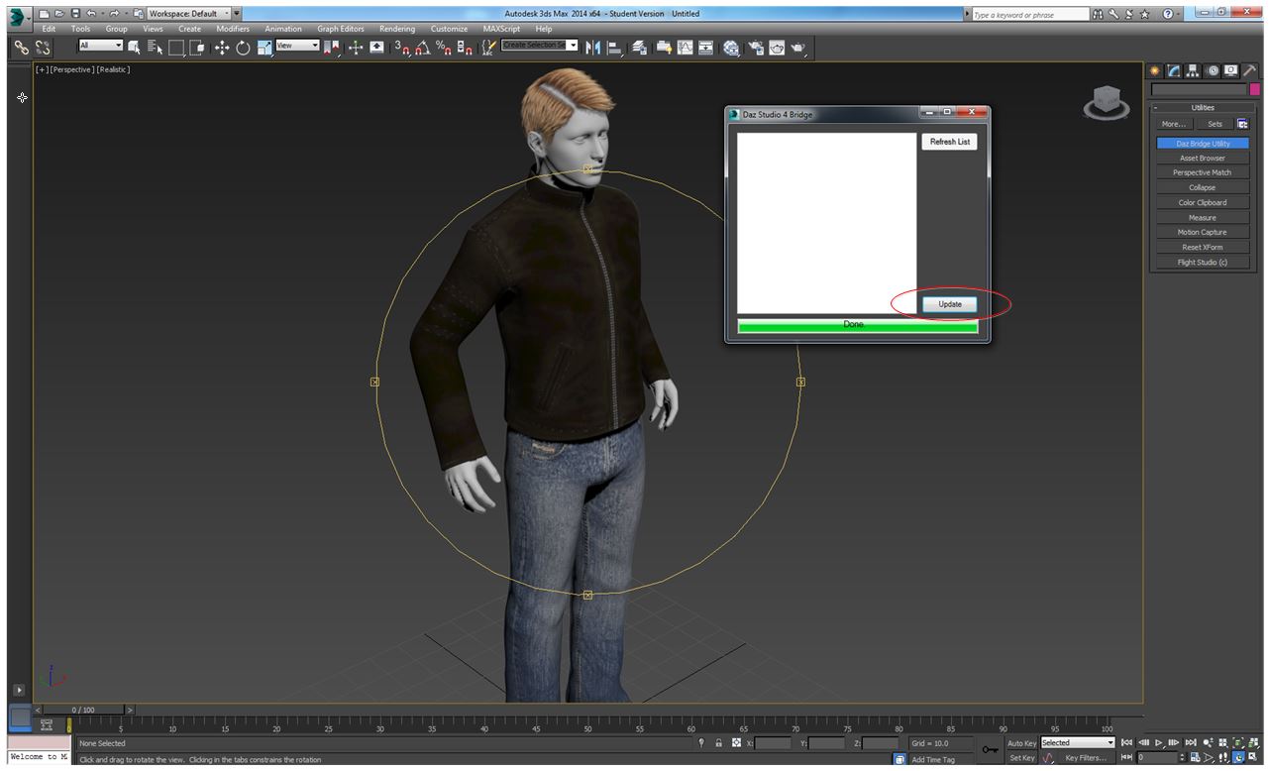Click the More... button in Utilities
Viewport: 1269px width, 771px height.
pos(1174,124)
